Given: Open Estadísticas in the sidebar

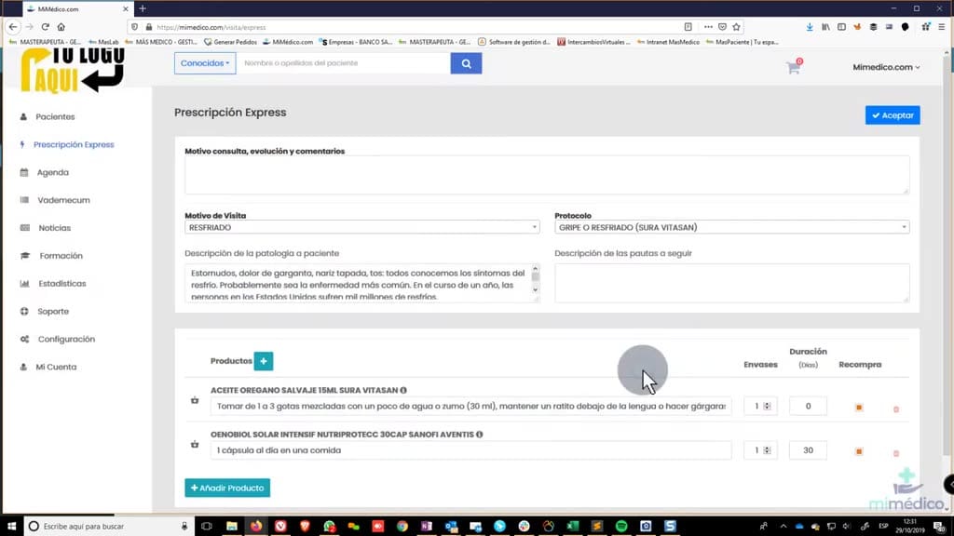Looking at the screenshot, I should pyautogui.click(x=62, y=284).
